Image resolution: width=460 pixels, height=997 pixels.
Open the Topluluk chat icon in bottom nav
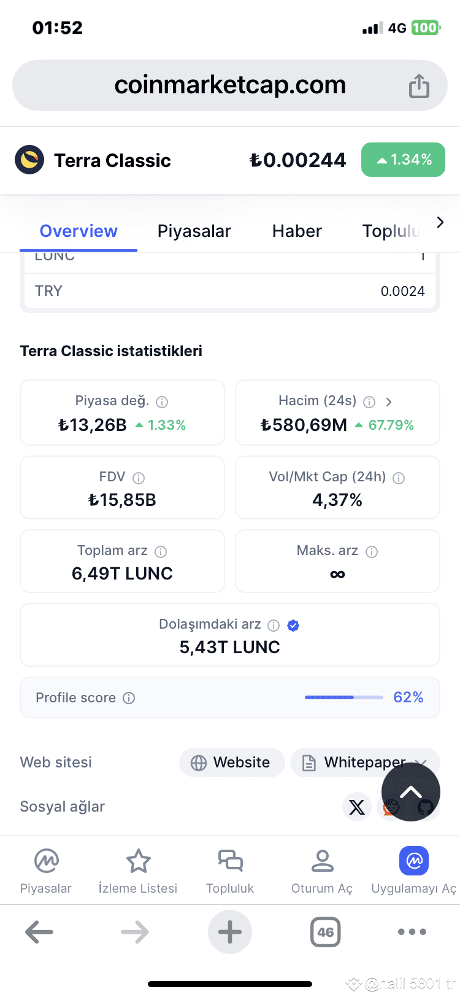(x=230, y=861)
